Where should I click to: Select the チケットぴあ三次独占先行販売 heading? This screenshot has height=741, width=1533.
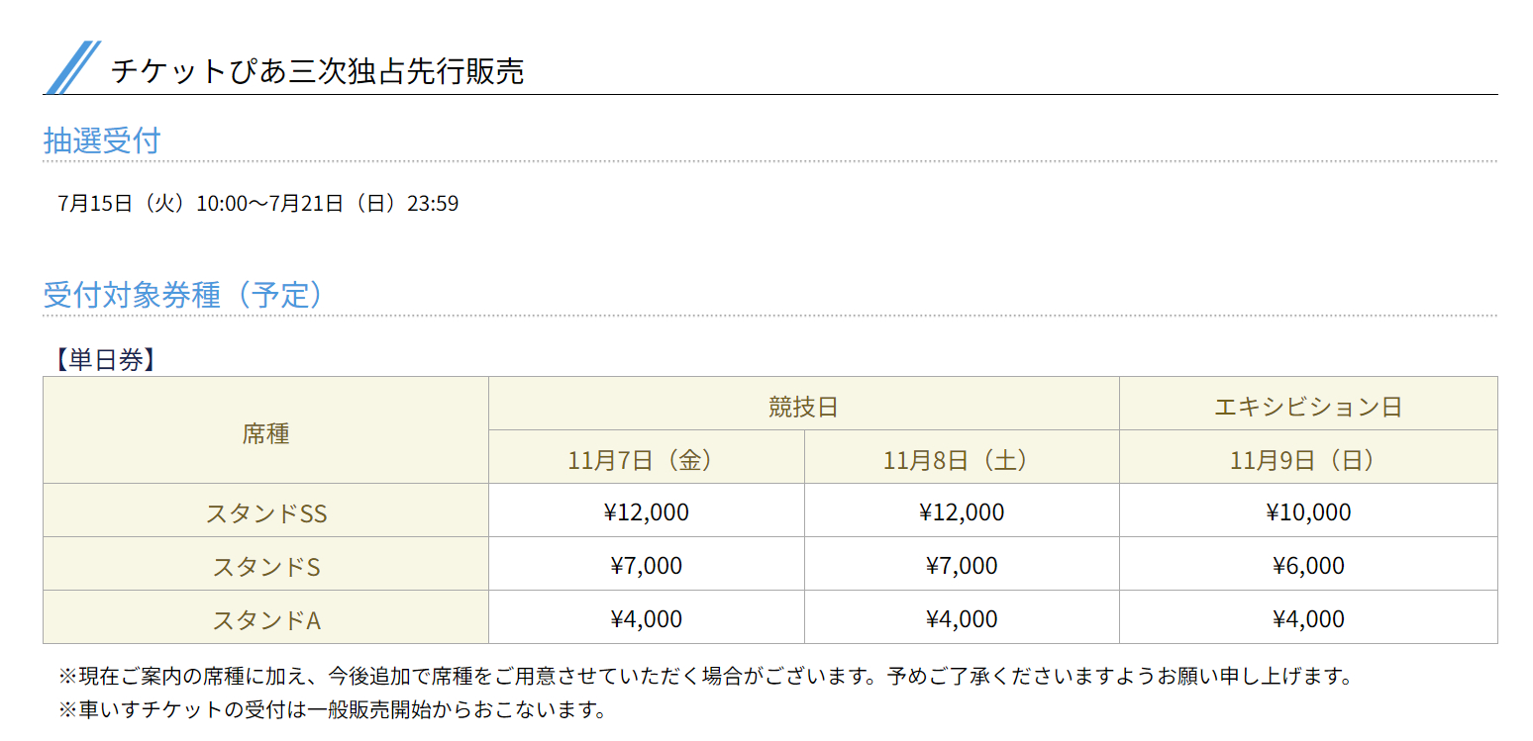click(317, 71)
